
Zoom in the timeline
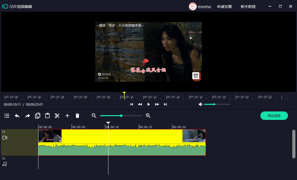[x=148, y=116]
